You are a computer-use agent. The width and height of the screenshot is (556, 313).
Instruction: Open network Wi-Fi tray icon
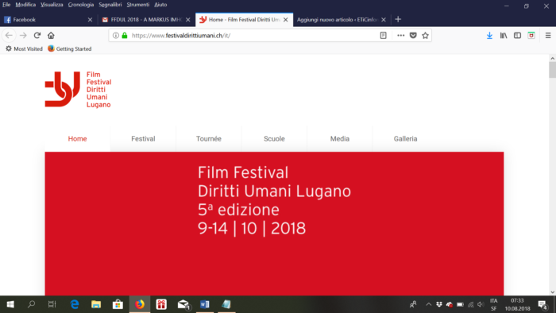tap(470, 304)
